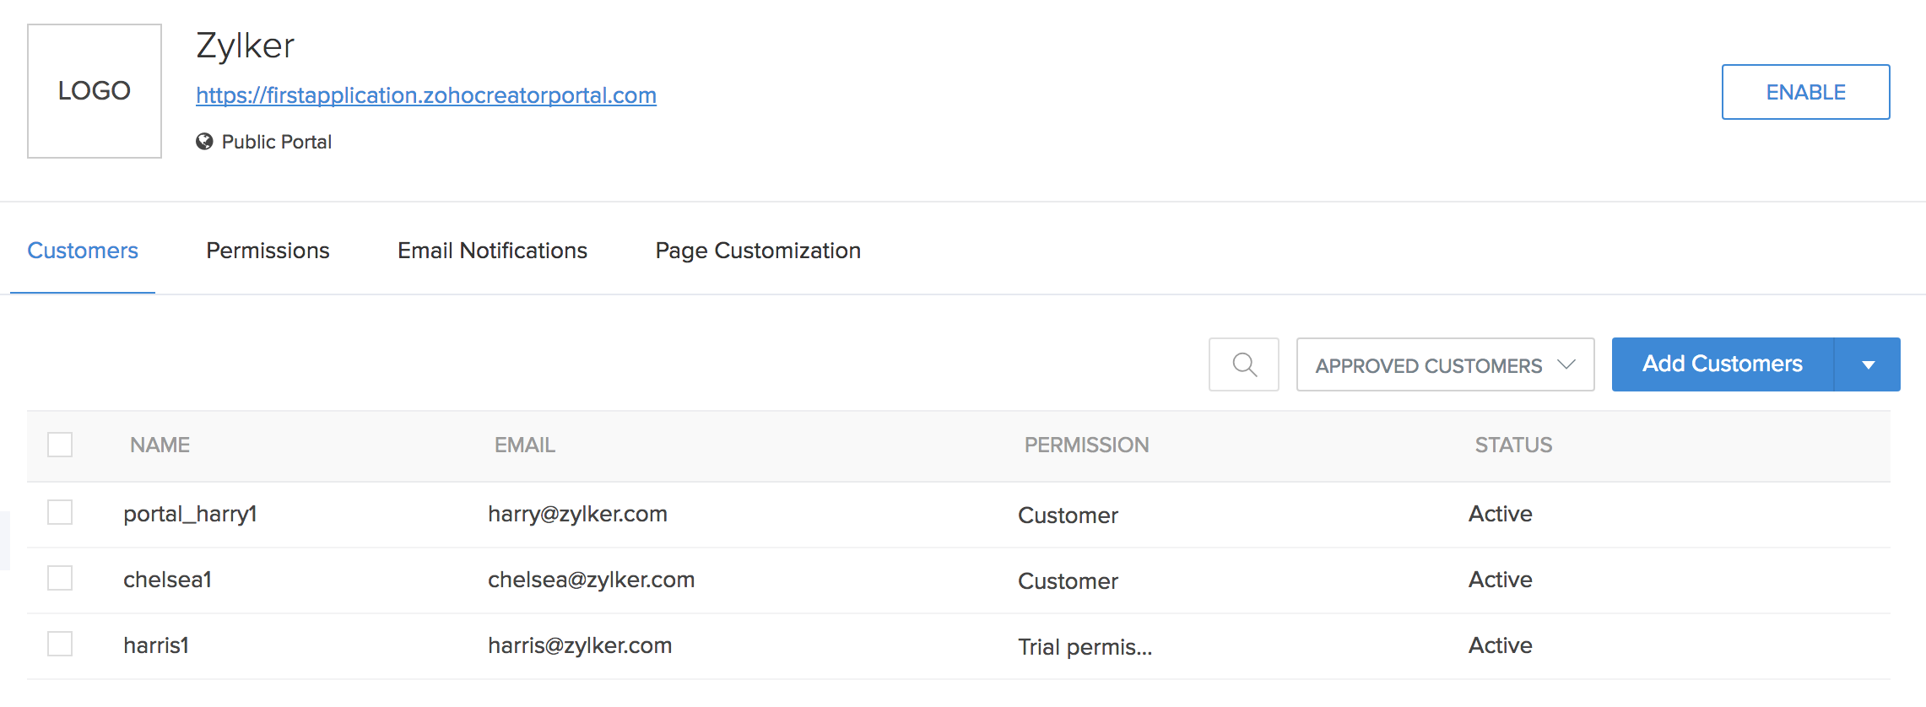This screenshot has width=1926, height=707.
Task: Select the portal_harry1 row checkbox
Action: click(x=60, y=512)
